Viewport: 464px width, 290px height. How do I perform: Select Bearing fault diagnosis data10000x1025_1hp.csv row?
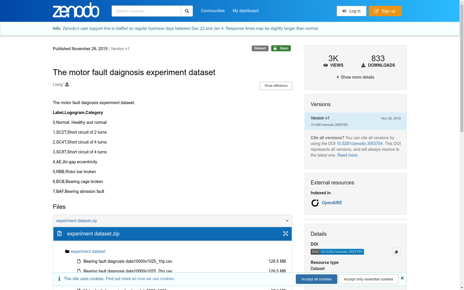pos(182,261)
